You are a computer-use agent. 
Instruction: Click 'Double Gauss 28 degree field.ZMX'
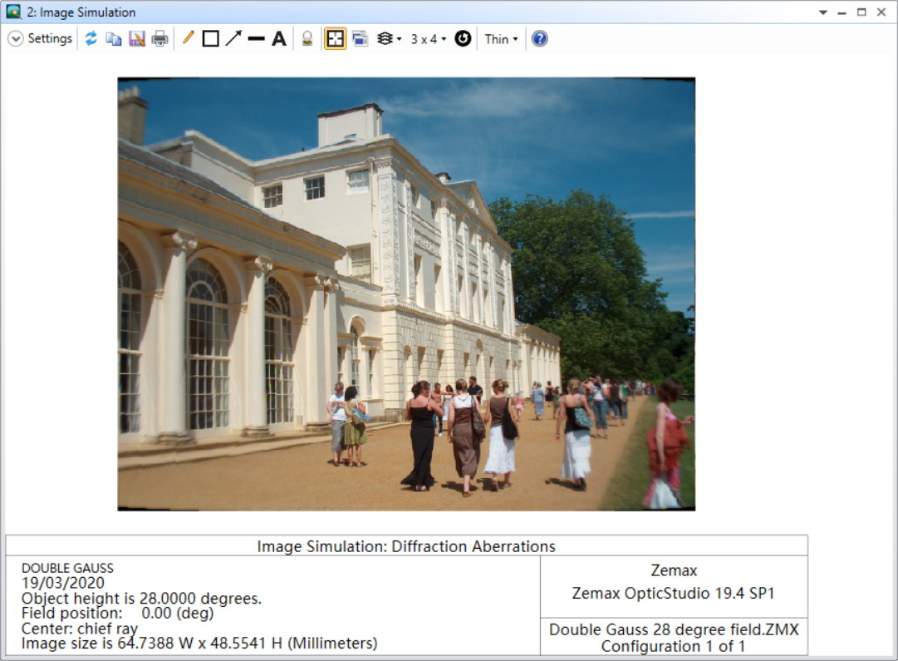(x=674, y=629)
